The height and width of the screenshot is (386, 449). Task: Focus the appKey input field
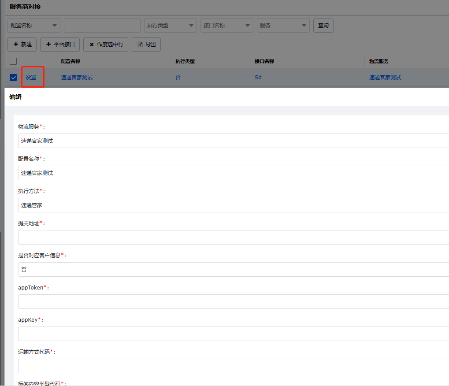pos(234,334)
